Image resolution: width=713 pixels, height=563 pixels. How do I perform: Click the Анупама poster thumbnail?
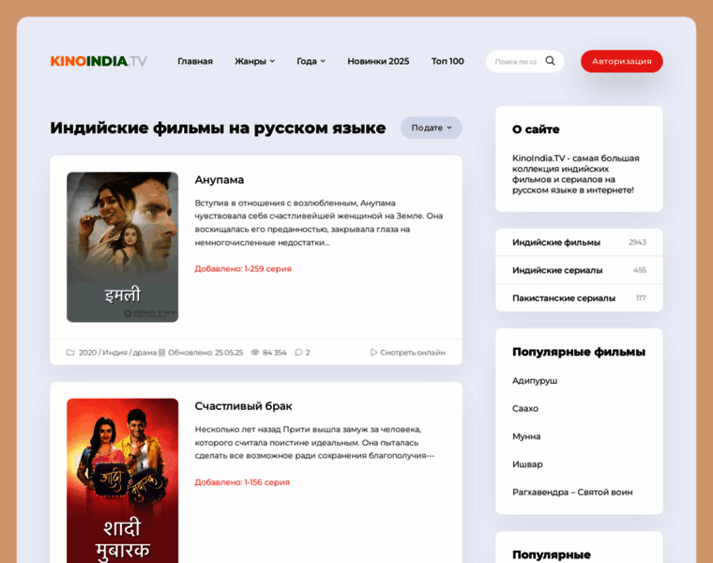click(122, 247)
